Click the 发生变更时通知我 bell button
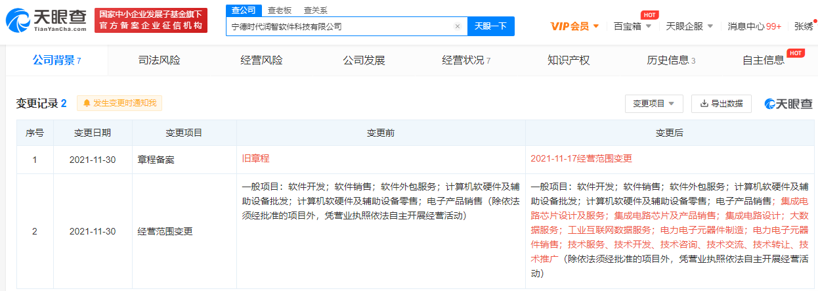The width and height of the screenshot is (818, 291). 119,103
